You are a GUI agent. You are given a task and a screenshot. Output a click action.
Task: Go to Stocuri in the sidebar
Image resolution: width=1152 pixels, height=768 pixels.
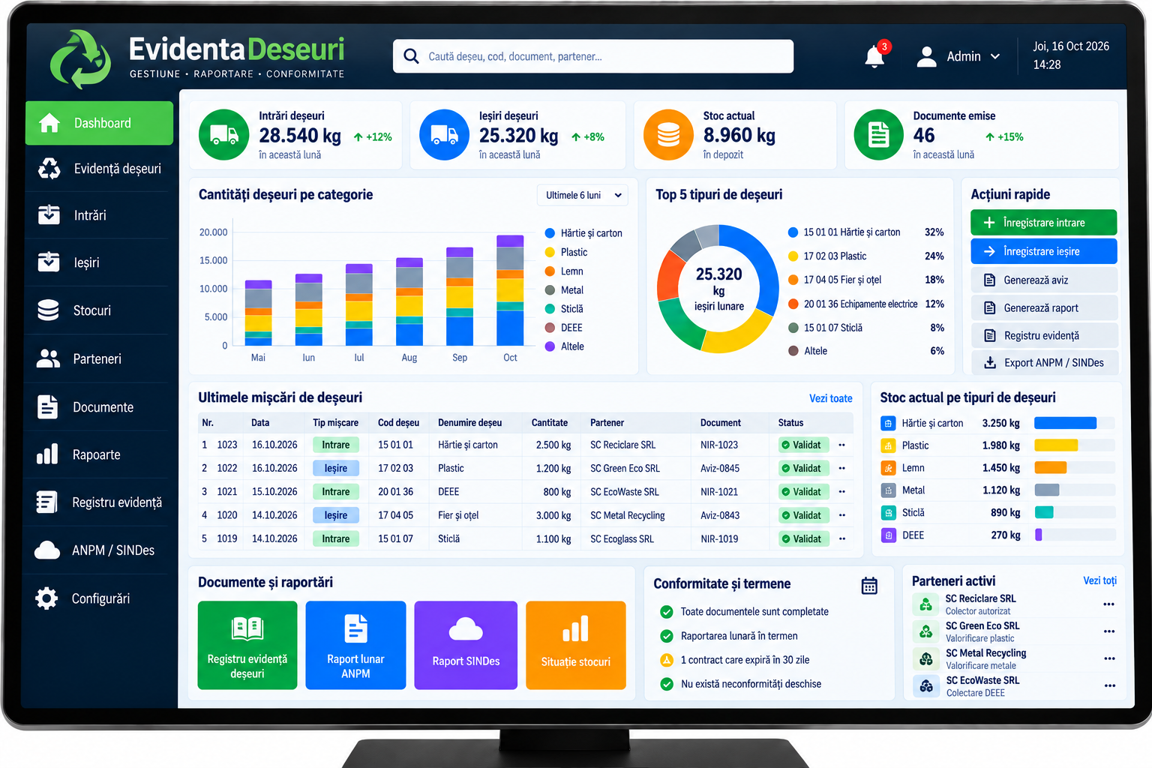(x=100, y=310)
